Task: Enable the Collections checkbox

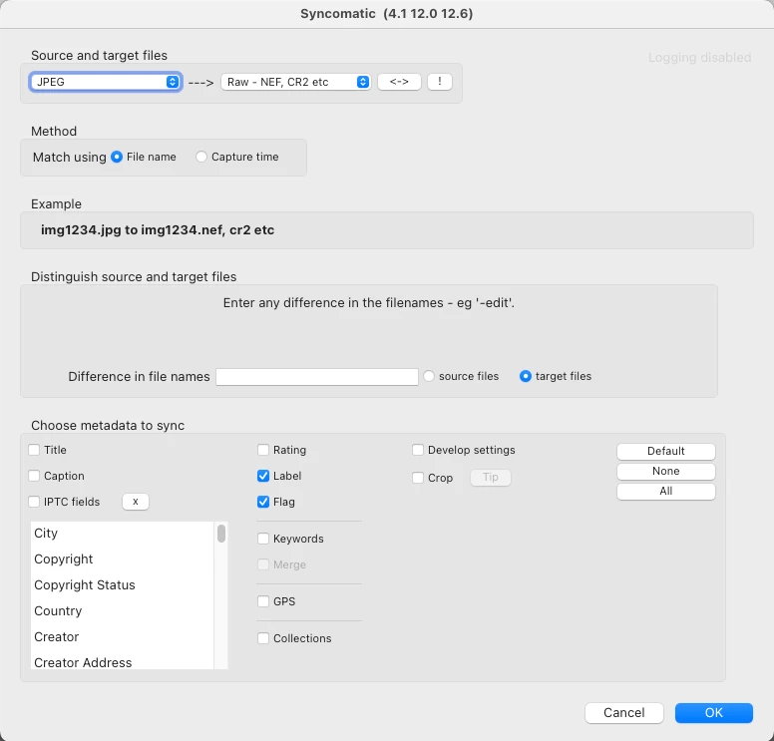Action: pos(263,638)
